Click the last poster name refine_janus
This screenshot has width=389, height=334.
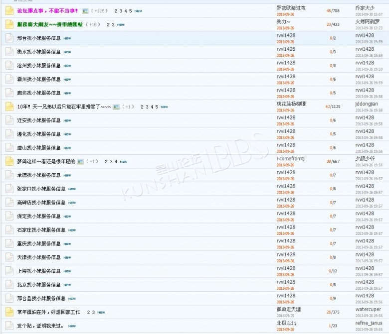pyautogui.click(x=368, y=323)
